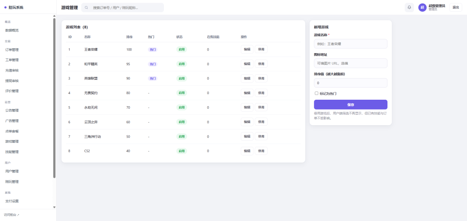The image size is (467, 221).
Task: Click the 名称 column header
Action: coord(87,37)
